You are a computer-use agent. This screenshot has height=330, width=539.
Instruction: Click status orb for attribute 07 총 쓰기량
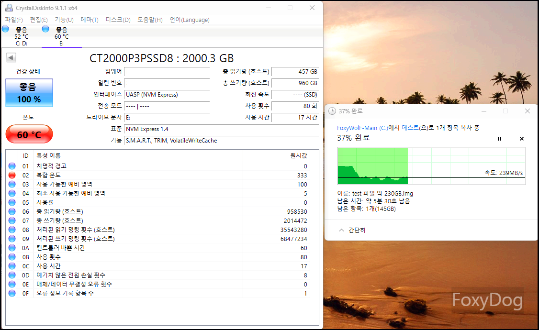(12, 220)
